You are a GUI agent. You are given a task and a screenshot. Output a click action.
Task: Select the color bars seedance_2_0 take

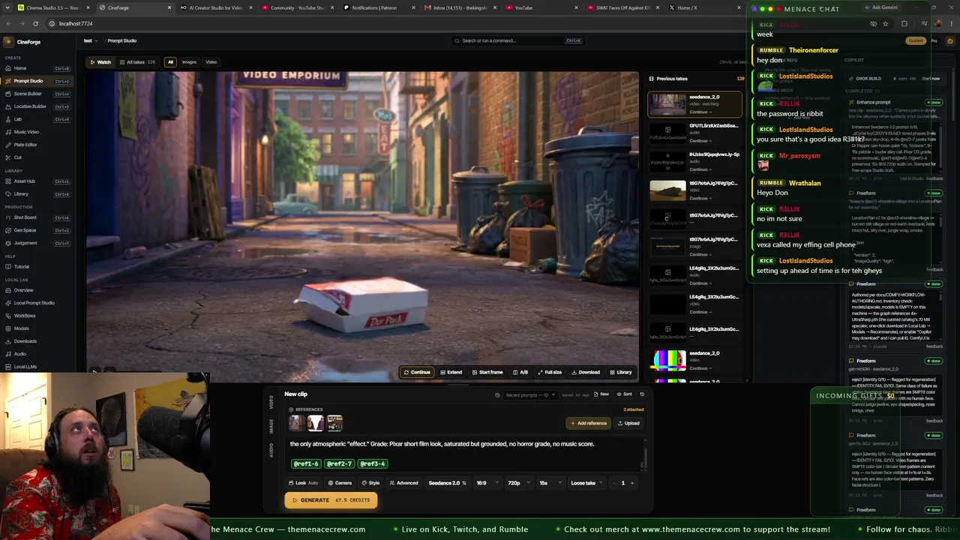point(667,361)
